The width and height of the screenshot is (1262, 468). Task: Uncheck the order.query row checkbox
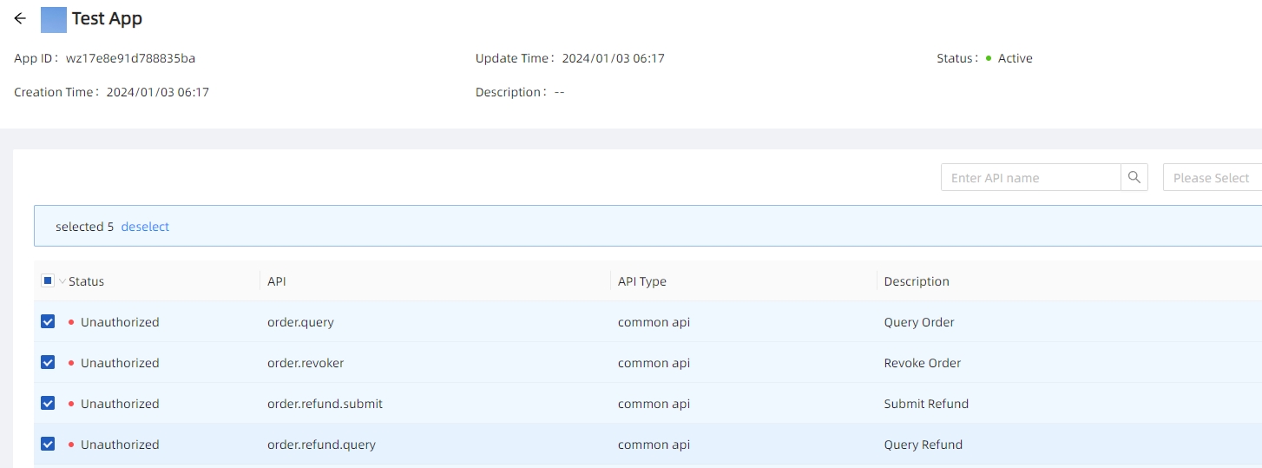point(48,321)
